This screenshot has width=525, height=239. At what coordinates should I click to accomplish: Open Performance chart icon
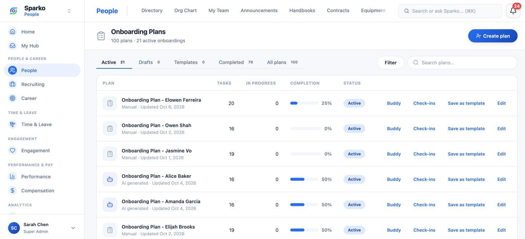click(12, 176)
